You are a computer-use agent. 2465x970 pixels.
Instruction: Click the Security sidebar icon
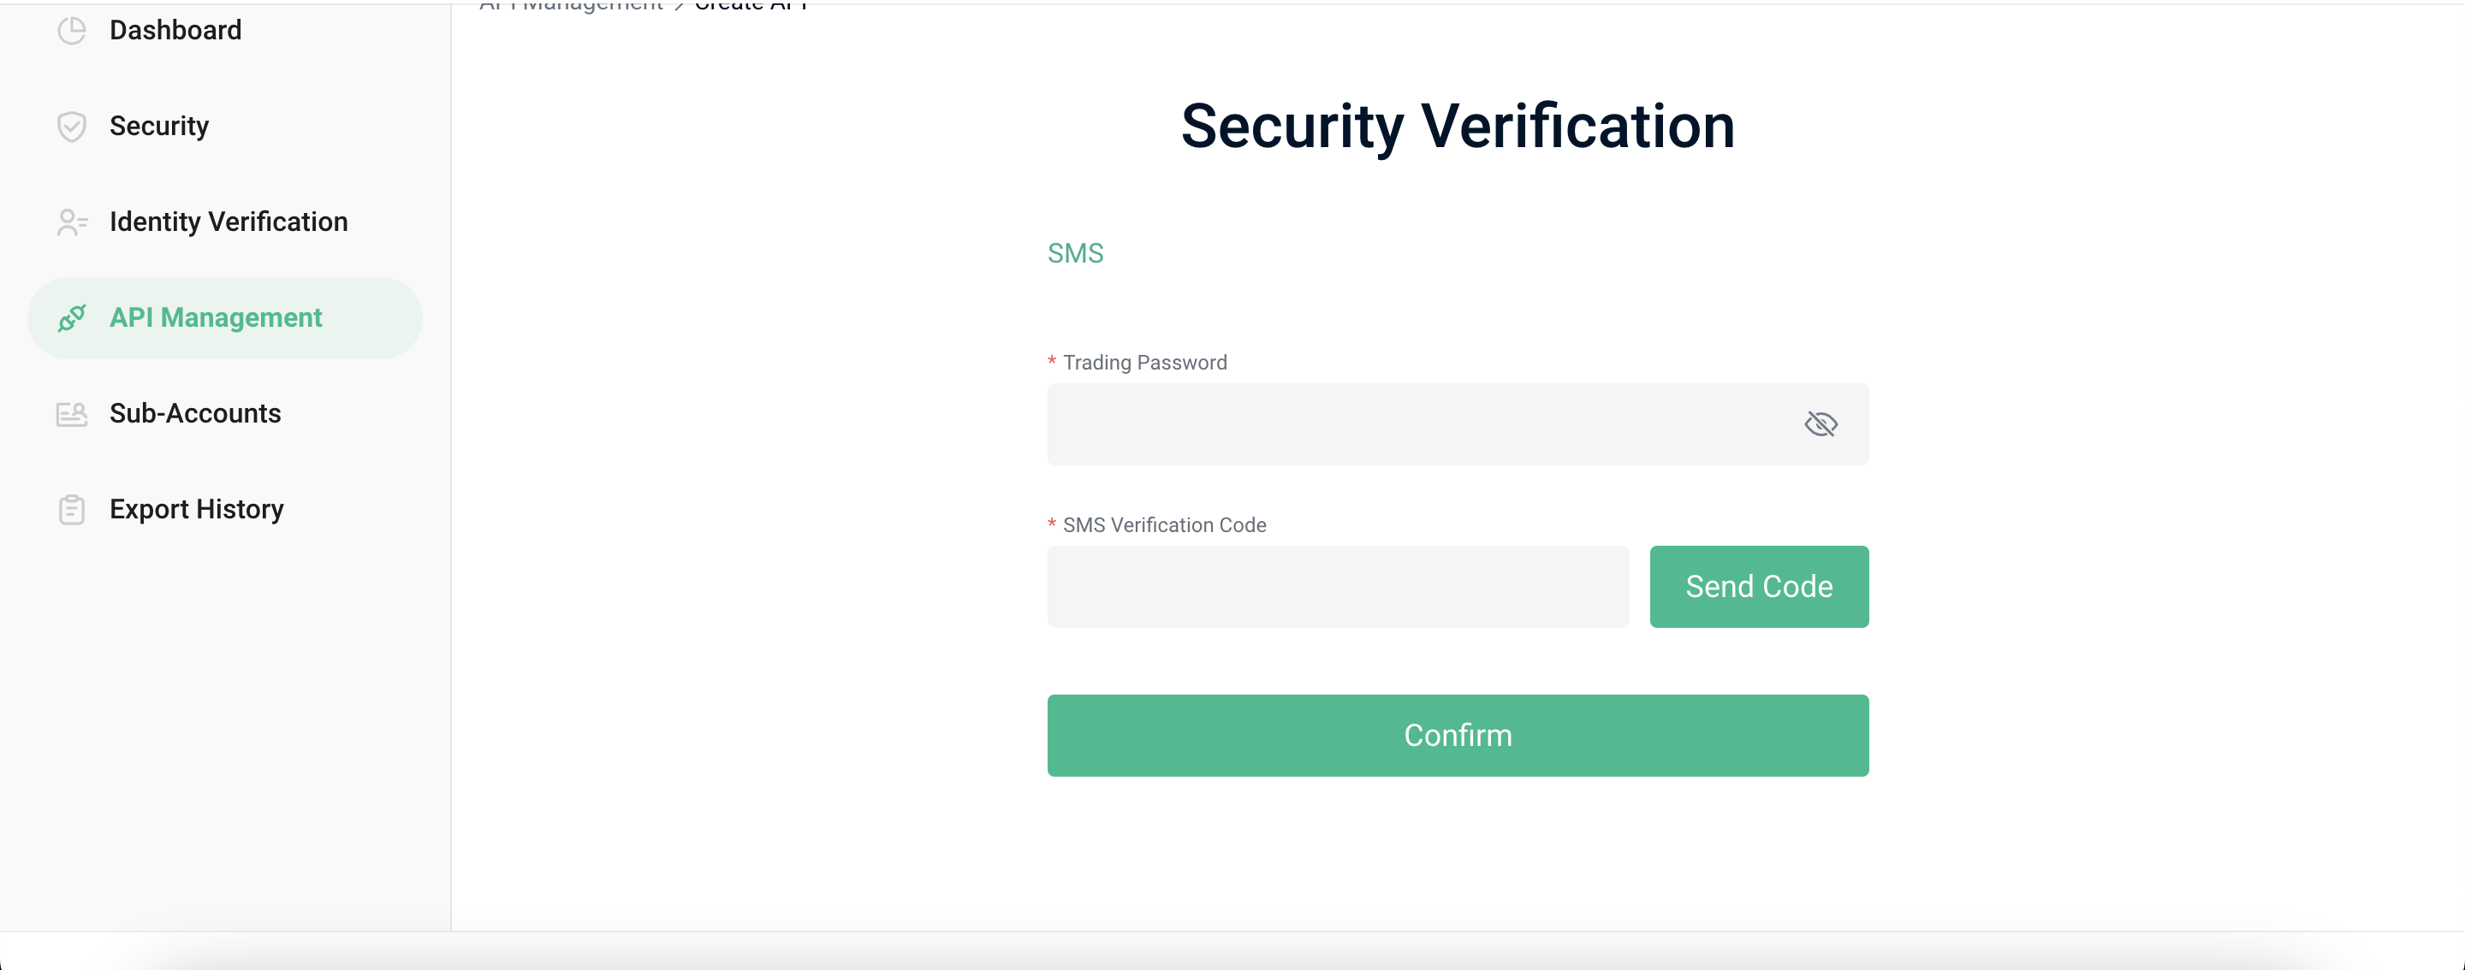72,124
